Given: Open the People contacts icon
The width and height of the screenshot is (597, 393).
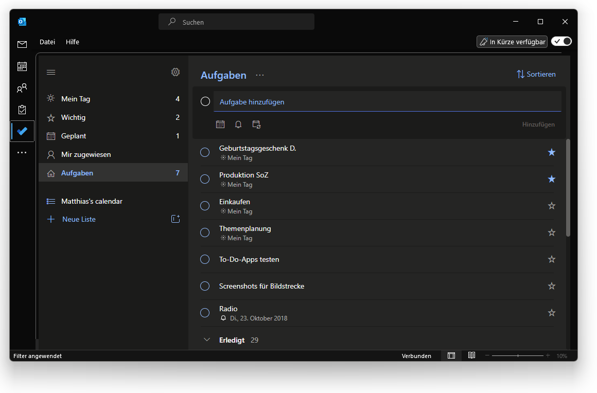Looking at the screenshot, I should 22,88.
